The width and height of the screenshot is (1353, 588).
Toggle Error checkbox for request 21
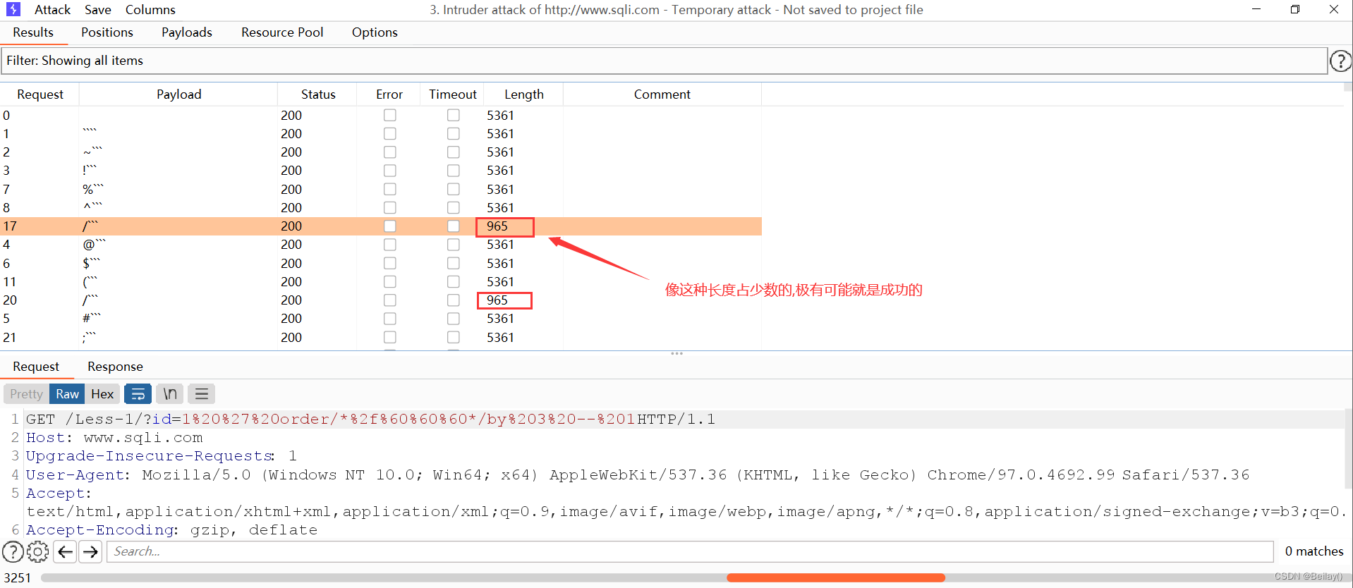point(390,338)
